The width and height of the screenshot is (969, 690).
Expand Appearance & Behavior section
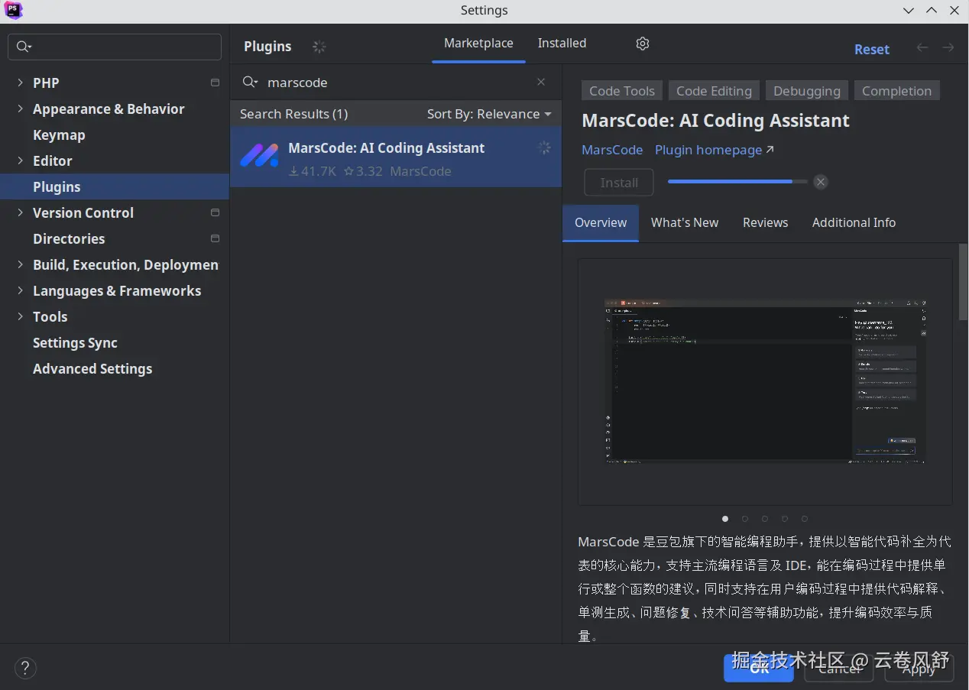coord(20,109)
